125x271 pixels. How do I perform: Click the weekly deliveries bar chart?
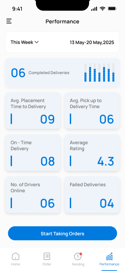[x=99, y=73]
